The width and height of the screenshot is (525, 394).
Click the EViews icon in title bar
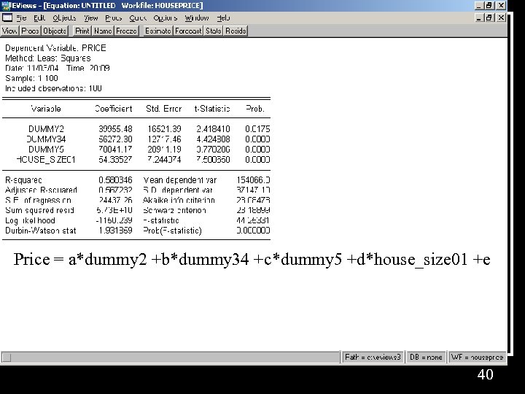coord(6,6)
